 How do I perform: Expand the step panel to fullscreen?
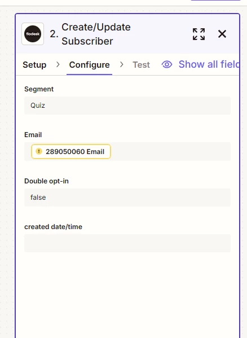click(x=199, y=34)
